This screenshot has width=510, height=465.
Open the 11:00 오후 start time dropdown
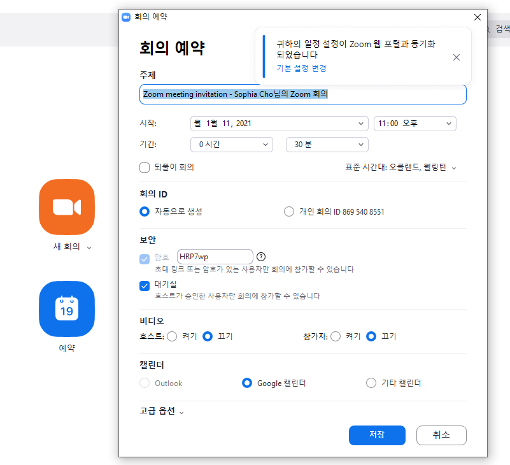pyautogui.click(x=414, y=124)
